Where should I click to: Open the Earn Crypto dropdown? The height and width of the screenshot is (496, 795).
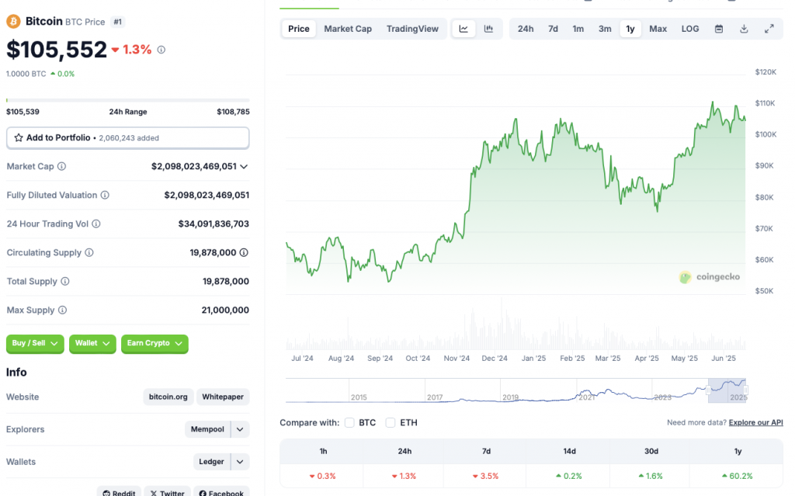coord(154,343)
